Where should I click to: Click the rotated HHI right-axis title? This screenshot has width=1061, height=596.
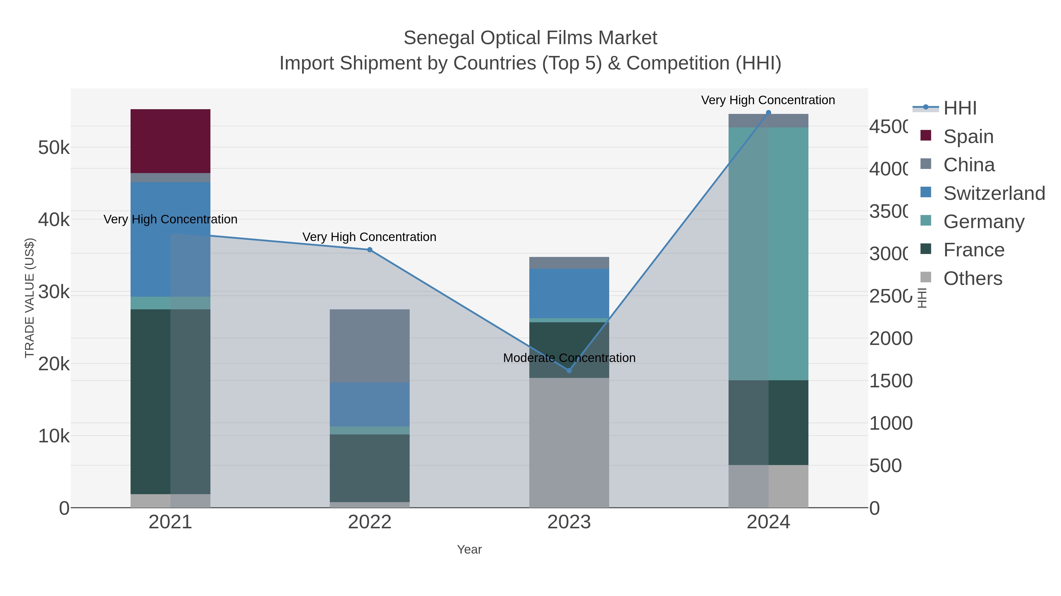(922, 298)
